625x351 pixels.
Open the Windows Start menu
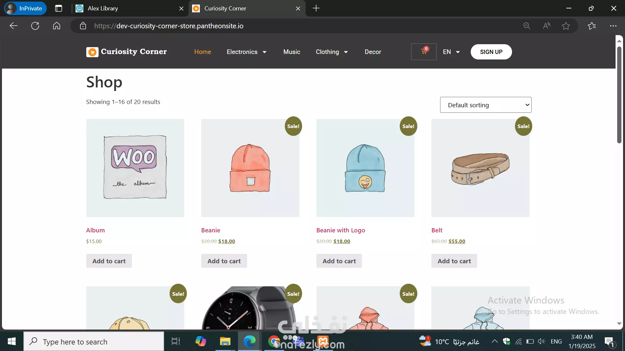[x=12, y=341]
